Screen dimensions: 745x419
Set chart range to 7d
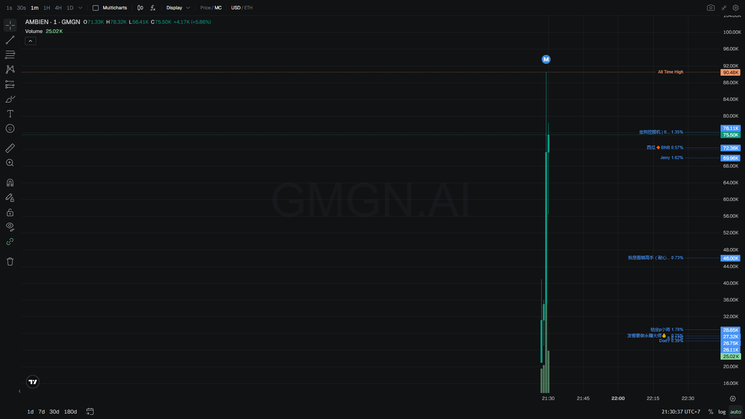tap(42, 412)
